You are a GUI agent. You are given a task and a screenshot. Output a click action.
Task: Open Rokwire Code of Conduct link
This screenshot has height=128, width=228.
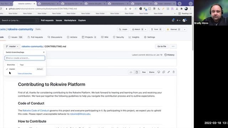(x=36, y=111)
